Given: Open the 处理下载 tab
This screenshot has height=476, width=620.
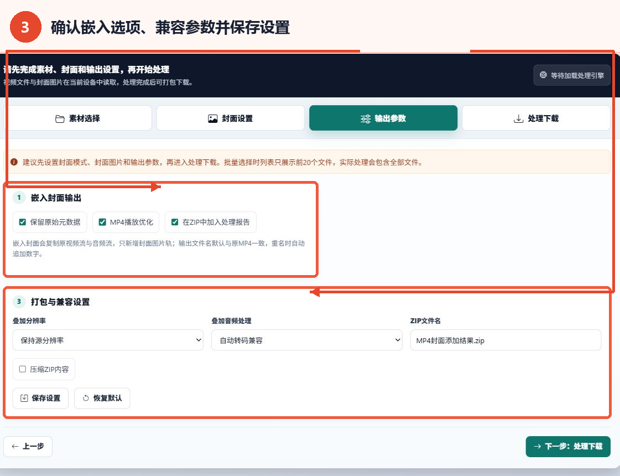Looking at the screenshot, I should click(x=536, y=118).
